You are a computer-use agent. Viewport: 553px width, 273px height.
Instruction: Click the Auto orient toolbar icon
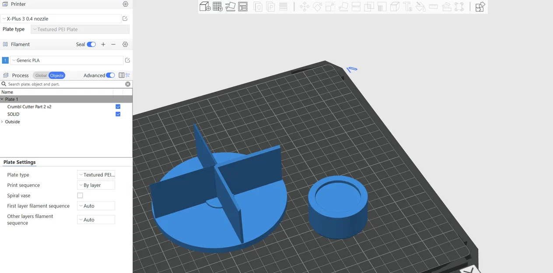230,7
